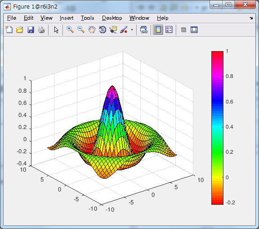
Task: Click the Show Plot Tools icon
Action: tap(194, 30)
